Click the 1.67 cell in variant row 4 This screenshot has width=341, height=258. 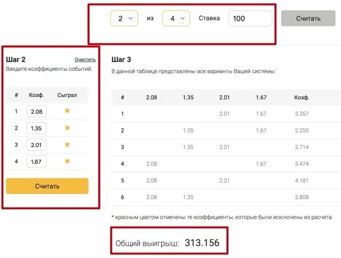[x=261, y=164]
